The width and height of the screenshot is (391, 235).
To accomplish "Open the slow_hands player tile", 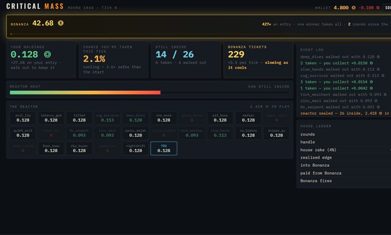I will coord(220,133).
